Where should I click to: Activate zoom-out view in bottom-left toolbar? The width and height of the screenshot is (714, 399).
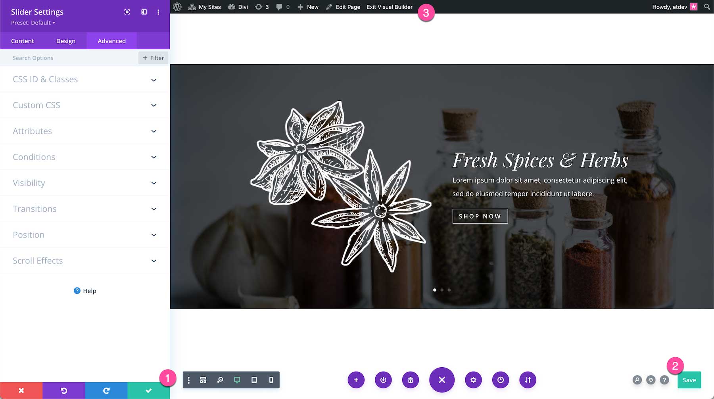[220, 380]
